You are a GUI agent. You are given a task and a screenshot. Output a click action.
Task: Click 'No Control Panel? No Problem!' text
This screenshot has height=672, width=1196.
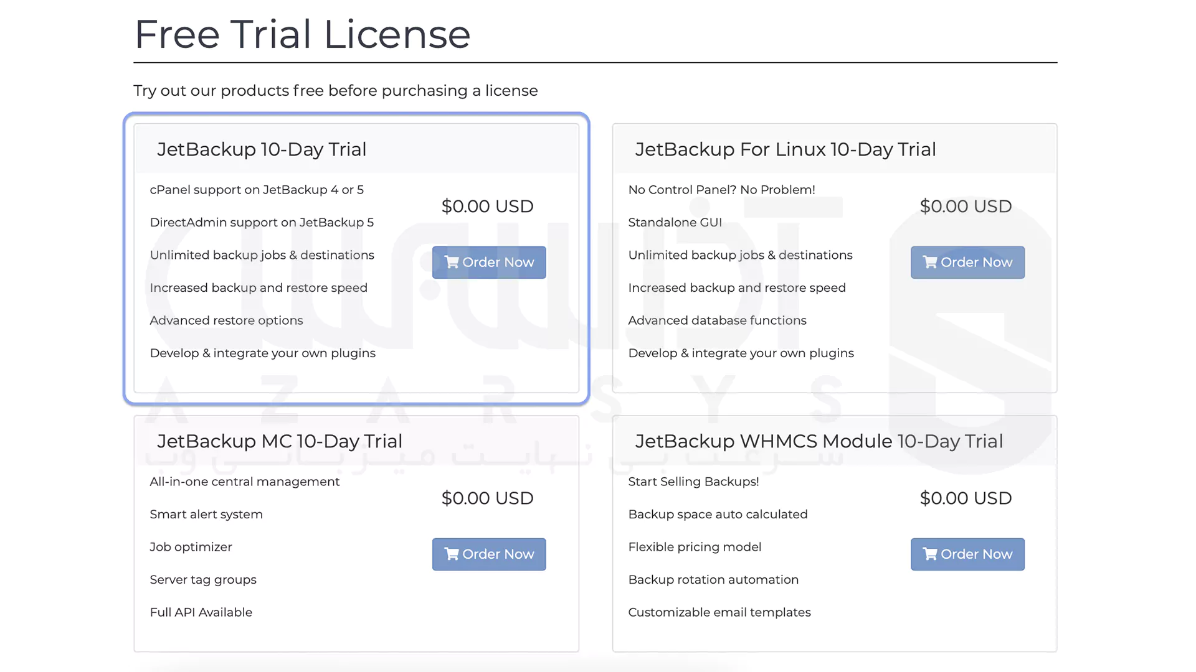click(721, 190)
